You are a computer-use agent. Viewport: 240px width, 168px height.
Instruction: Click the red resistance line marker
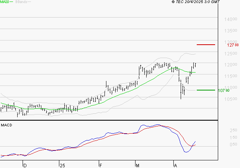[x=206, y=45]
